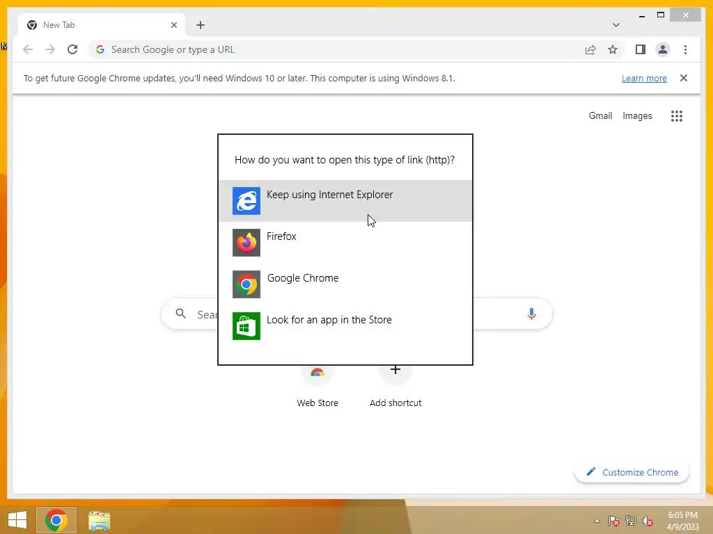Close the New Tab tab
This screenshot has width=713, height=534.
coord(173,25)
